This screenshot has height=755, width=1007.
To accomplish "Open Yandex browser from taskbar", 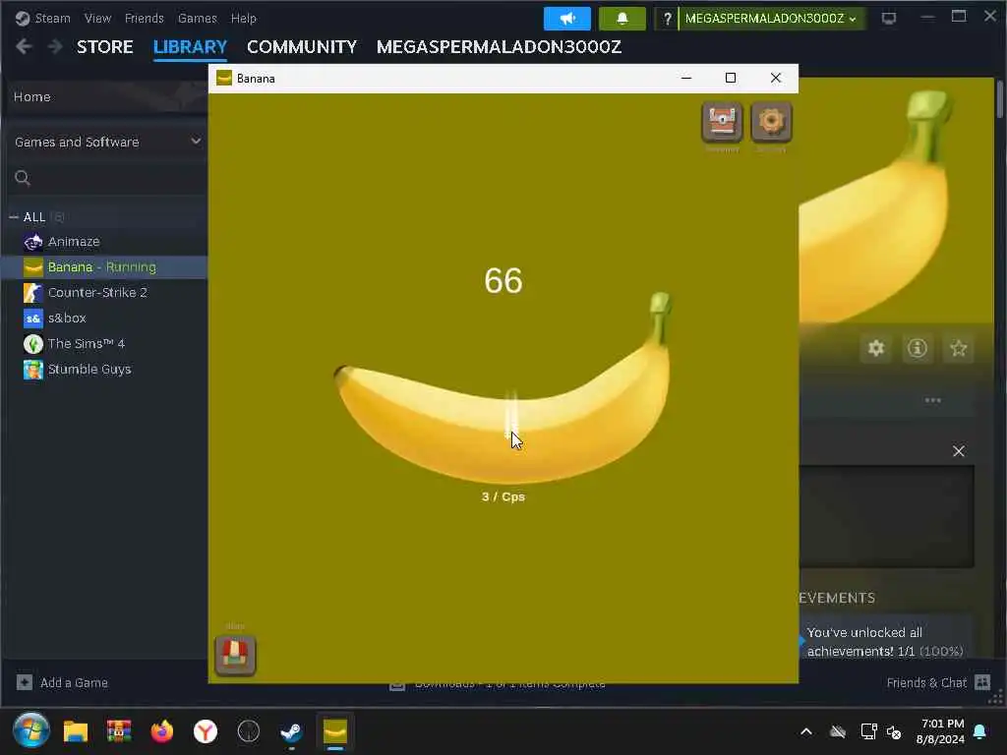I will pos(206,731).
